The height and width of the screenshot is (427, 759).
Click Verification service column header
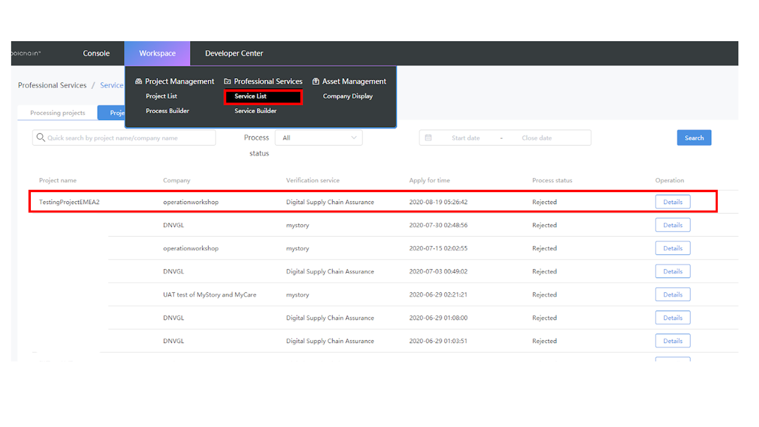click(313, 180)
